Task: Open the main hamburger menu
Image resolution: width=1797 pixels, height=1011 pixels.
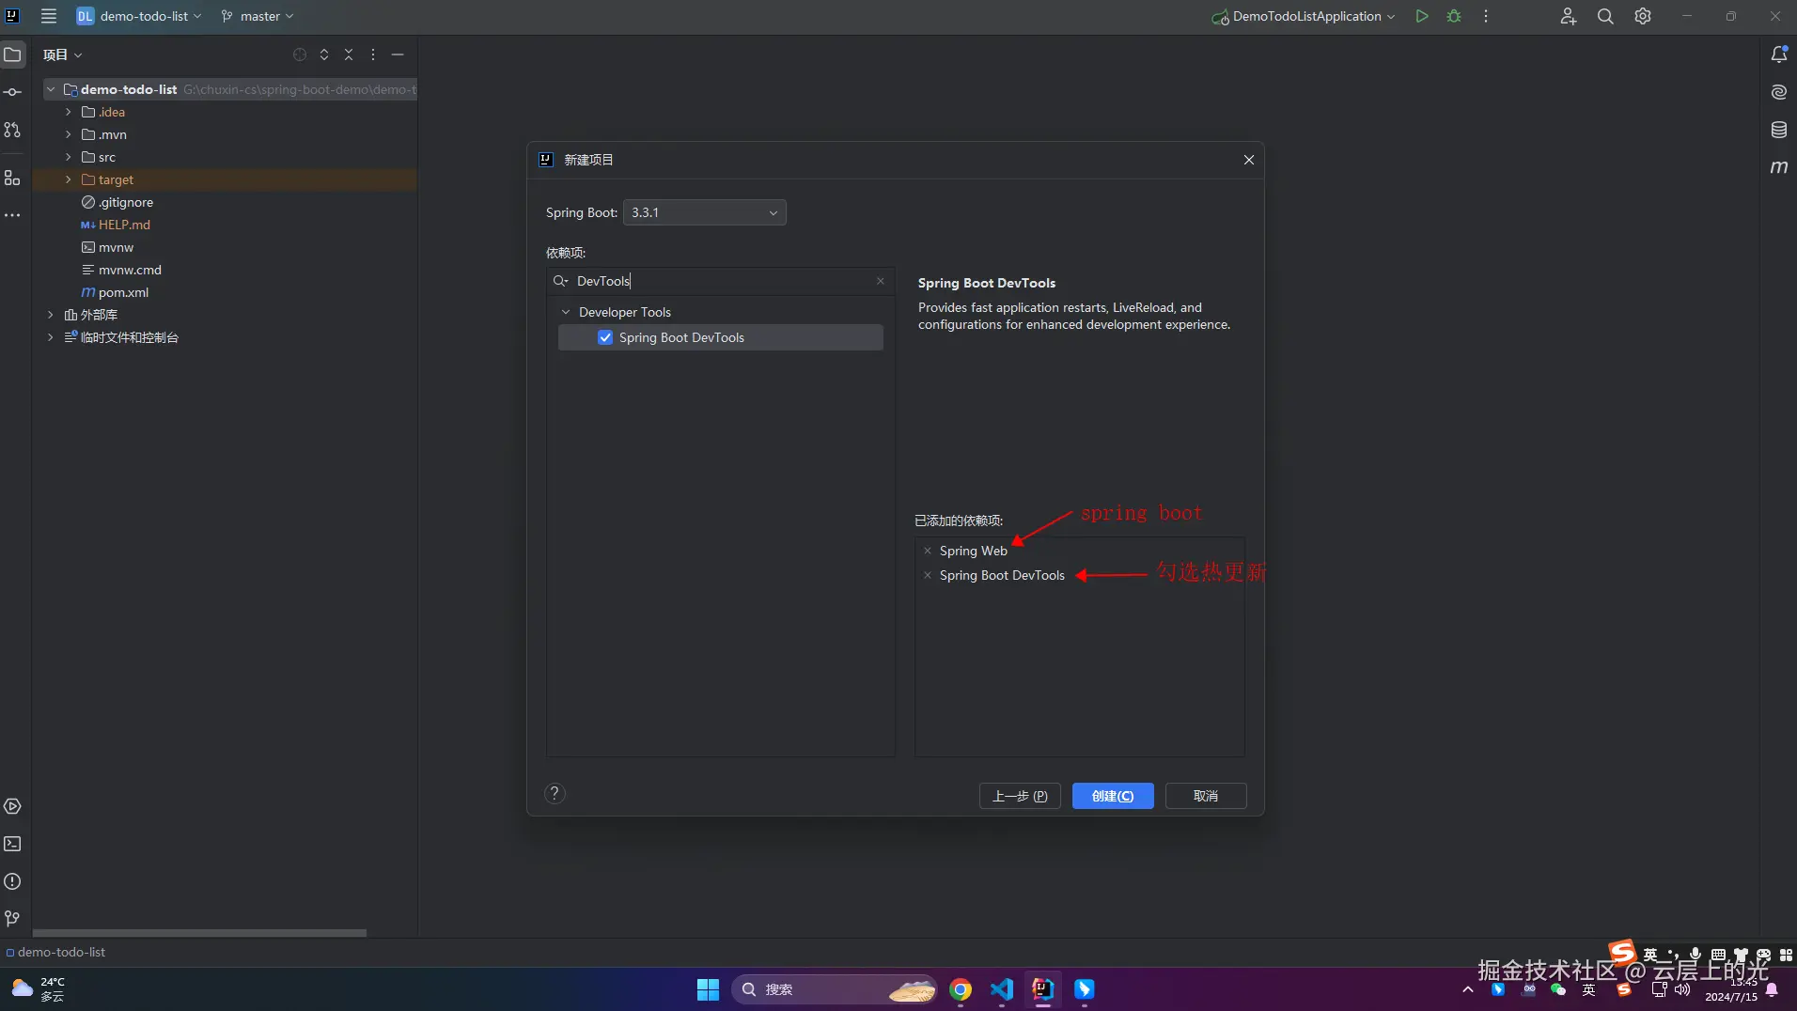Action: (49, 16)
